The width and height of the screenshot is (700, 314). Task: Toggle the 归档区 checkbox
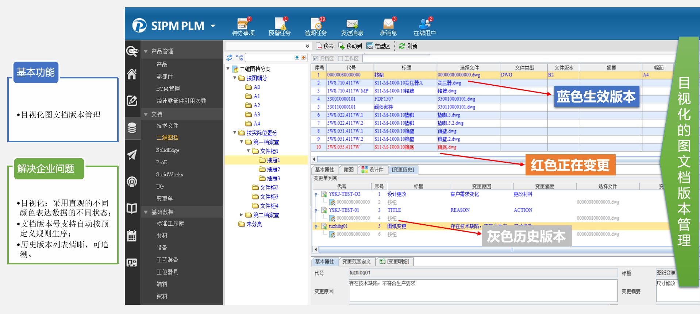pos(316,59)
